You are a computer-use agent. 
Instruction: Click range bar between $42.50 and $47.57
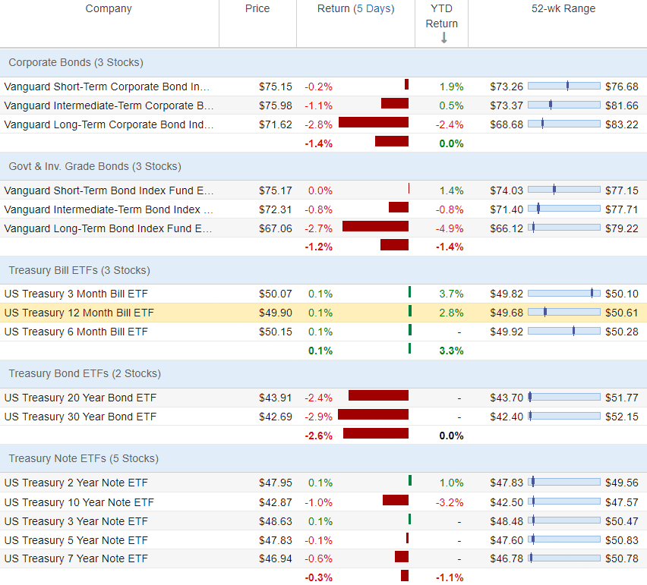pos(564,502)
